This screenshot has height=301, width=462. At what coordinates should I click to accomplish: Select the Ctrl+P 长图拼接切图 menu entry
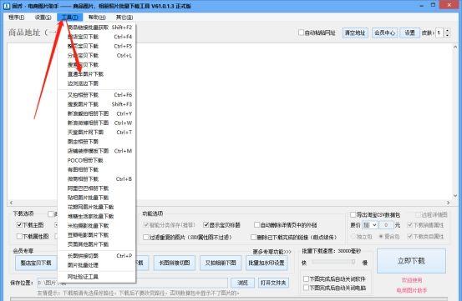97,256
